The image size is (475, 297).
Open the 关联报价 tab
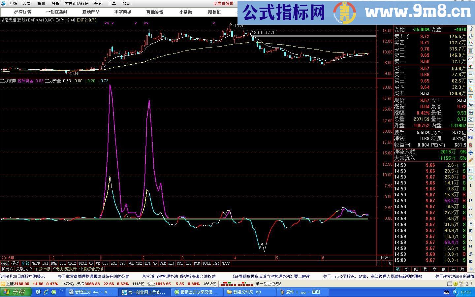24,269
